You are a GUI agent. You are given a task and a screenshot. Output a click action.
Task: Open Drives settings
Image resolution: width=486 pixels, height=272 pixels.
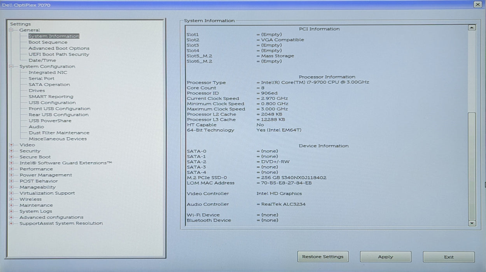(x=37, y=91)
